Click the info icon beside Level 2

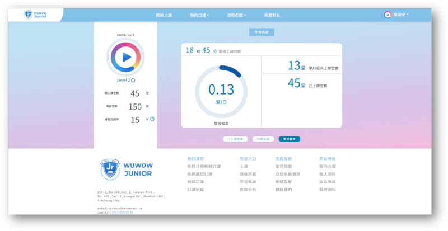133,80
